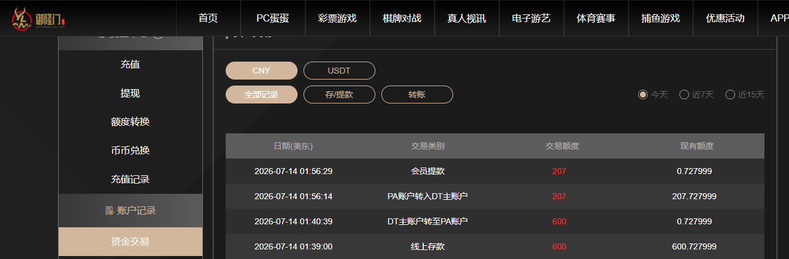
Task: Click date 2026-07-14 01:40:39
Action: [x=293, y=221]
